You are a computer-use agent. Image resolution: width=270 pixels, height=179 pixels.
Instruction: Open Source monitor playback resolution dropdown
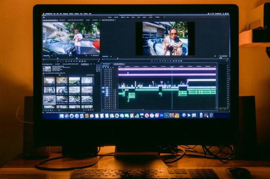pos(88,55)
